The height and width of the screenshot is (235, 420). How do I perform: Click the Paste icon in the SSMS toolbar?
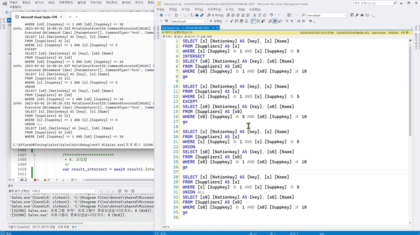(264, 15)
